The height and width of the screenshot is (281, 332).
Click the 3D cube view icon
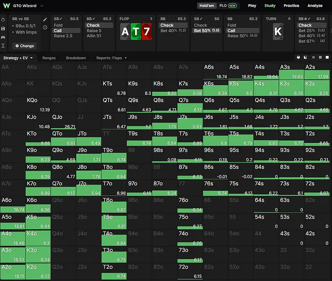298,57
